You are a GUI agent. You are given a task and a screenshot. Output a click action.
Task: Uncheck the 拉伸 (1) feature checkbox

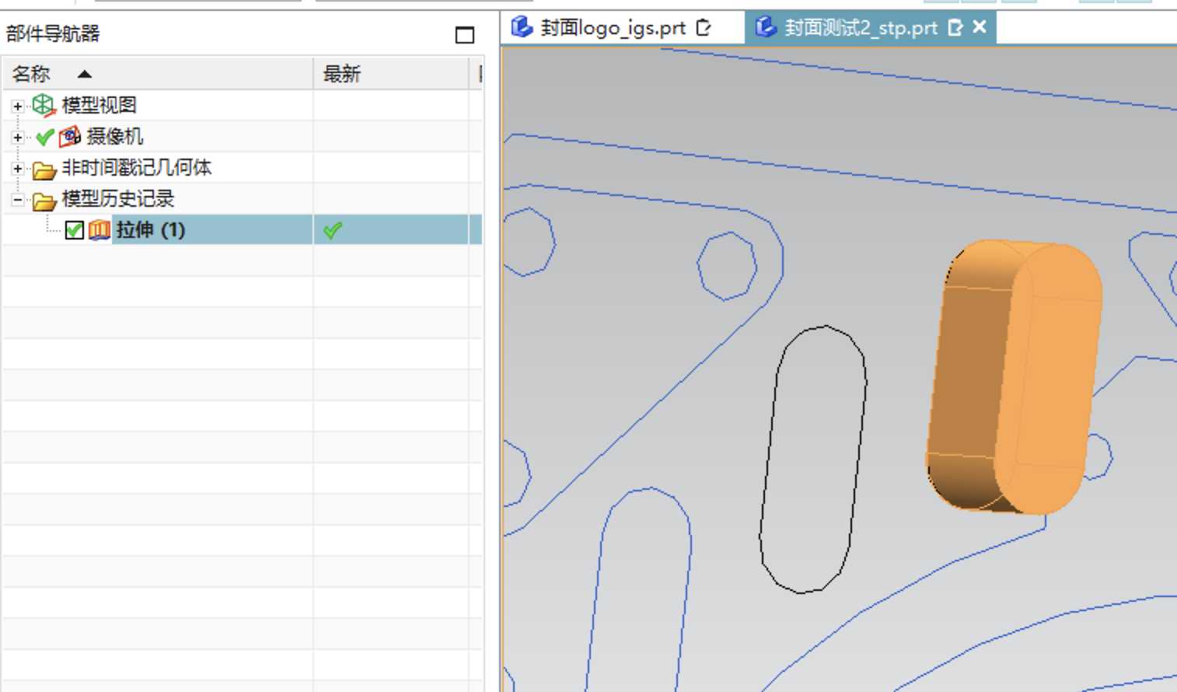(75, 230)
